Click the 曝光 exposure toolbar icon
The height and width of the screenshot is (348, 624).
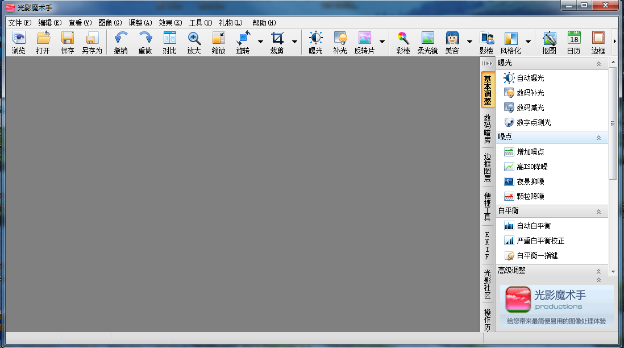[315, 39]
